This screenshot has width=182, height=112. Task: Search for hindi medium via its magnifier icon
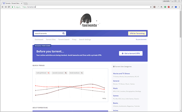[x=82, y=73]
